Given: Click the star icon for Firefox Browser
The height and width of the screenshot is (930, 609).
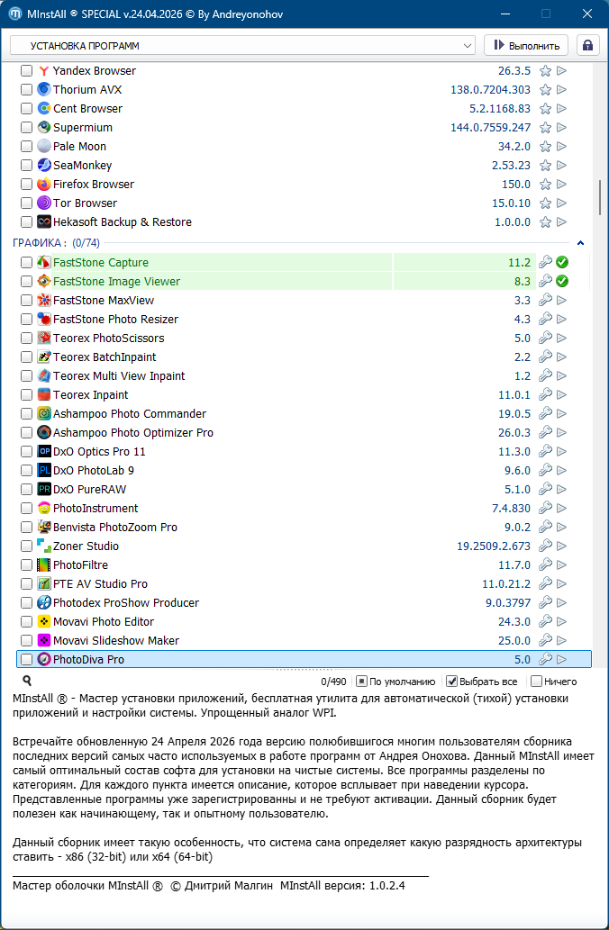Looking at the screenshot, I should coord(545,185).
